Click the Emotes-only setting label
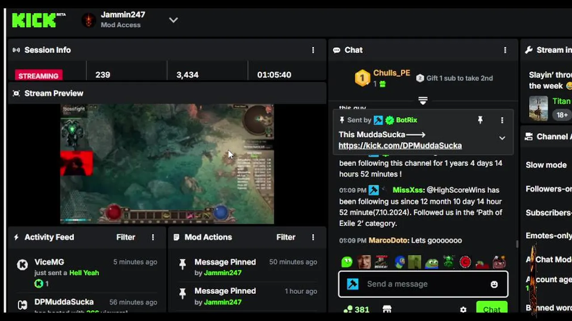The width and height of the screenshot is (572, 321). 549,235
